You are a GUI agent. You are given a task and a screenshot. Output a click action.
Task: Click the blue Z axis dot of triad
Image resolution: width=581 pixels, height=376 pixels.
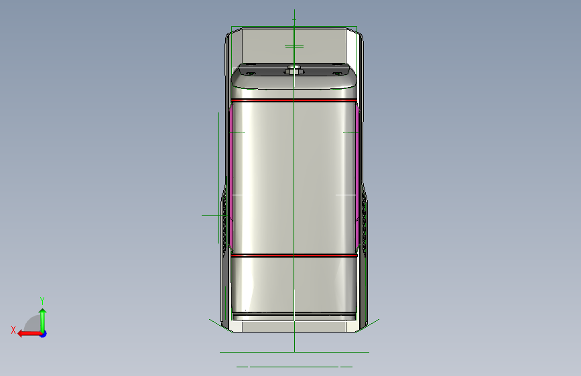pos(44,334)
